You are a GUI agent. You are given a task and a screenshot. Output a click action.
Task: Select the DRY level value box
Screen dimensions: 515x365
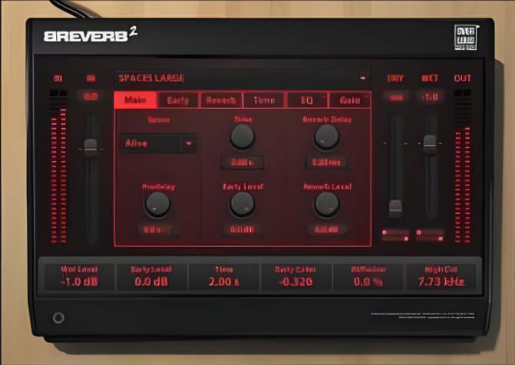click(396, 97)
